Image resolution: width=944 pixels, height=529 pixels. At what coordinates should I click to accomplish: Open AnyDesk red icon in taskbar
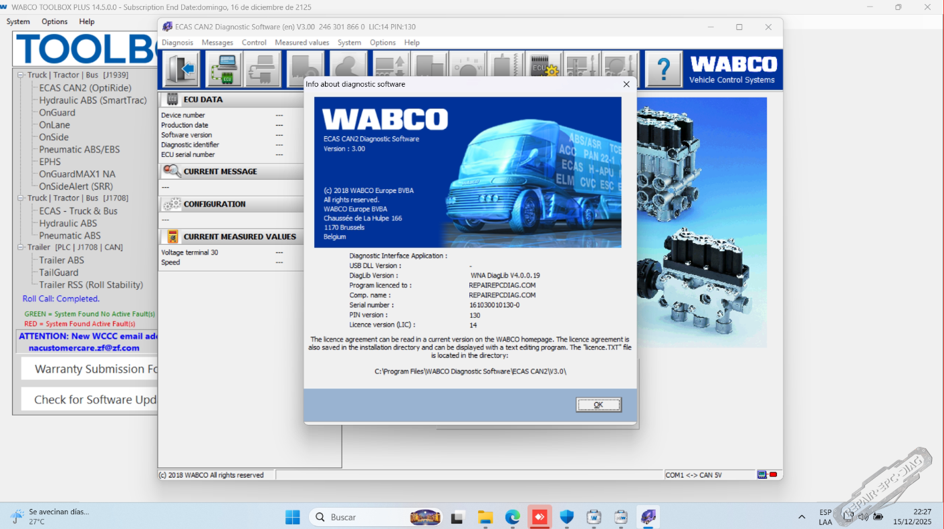coord(540,517)
